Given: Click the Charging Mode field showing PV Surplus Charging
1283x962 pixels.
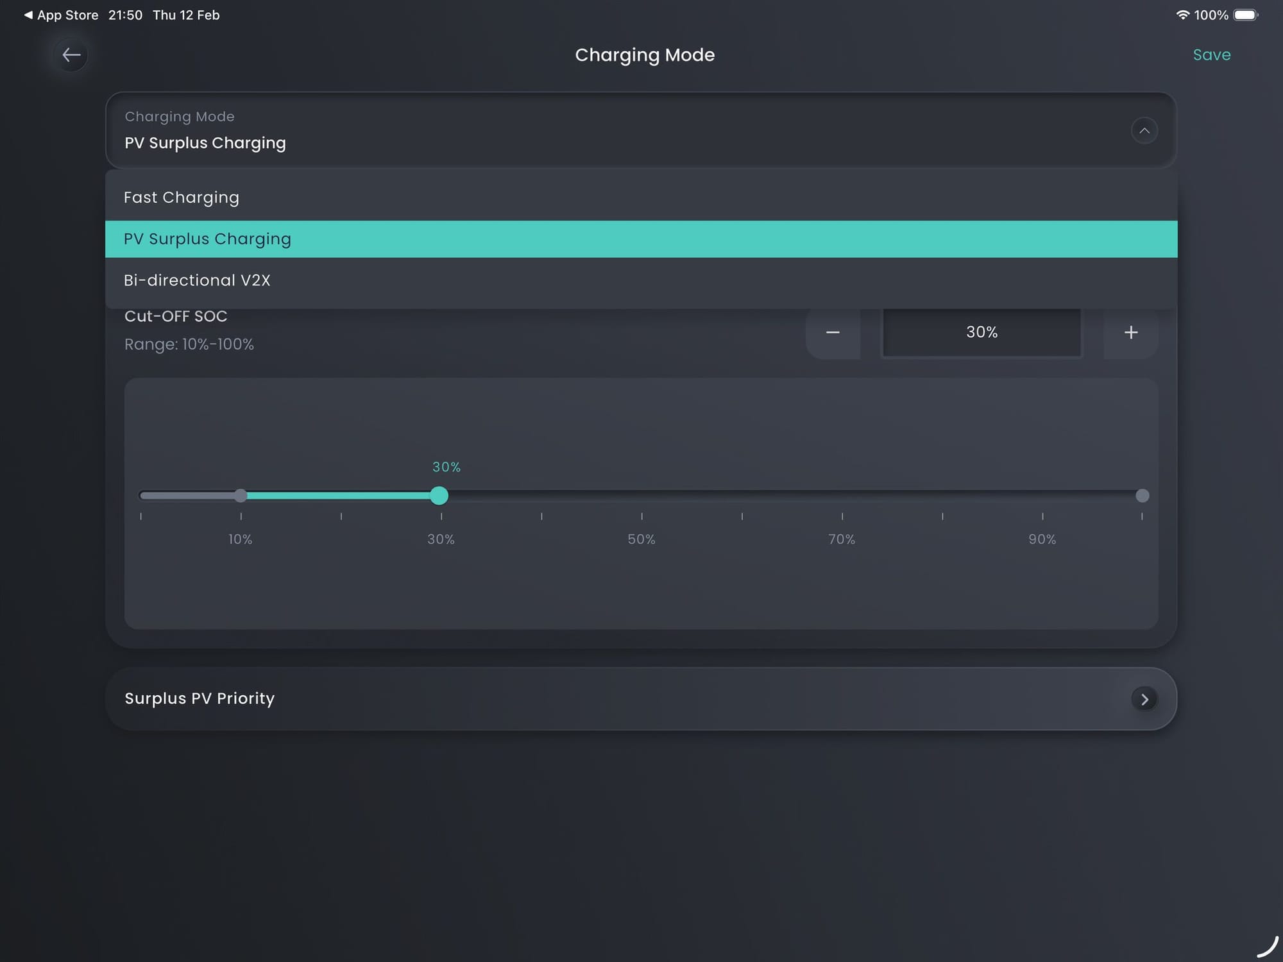Looking at the screenshot, I should click(x=641, y=130).
